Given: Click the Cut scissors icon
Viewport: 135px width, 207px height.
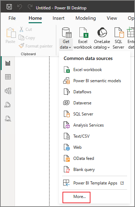Looking at the screenshot, I should point(21,29).
